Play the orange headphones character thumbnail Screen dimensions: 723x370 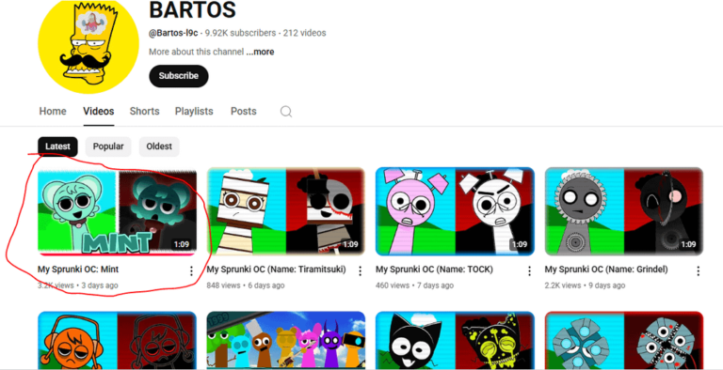[117, 341]
